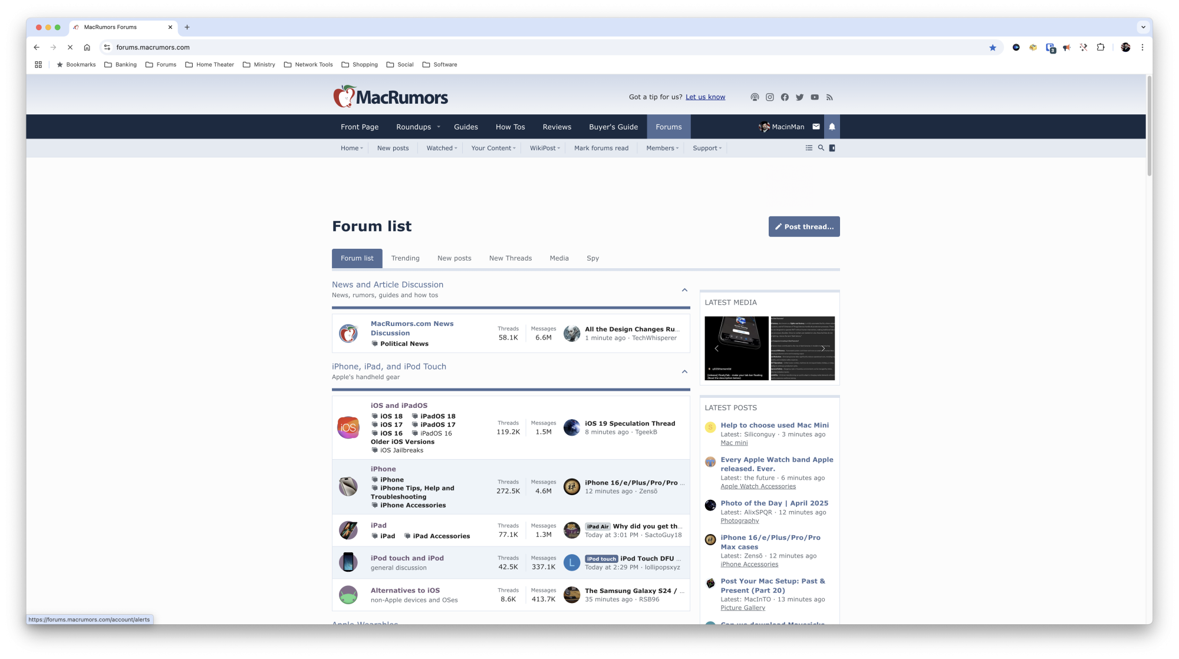Open the alerts bell icon
Viewport: 1179px width, 659px height.
click(x=832, y=127)
